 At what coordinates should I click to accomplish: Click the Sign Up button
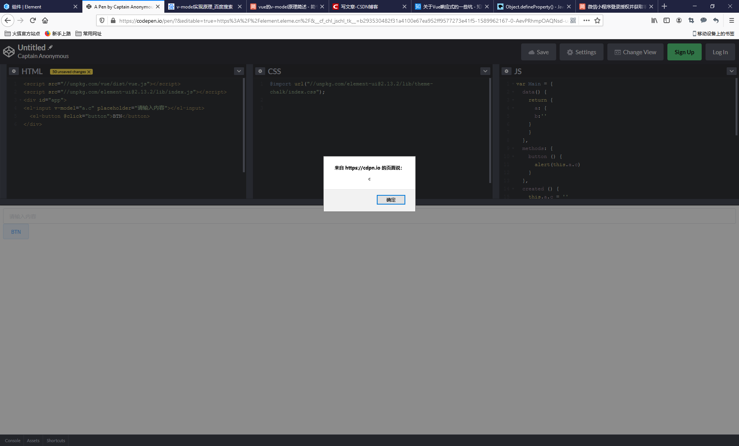click(x=684, y=52)
